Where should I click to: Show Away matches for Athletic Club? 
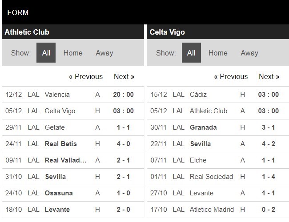[104, 53]
